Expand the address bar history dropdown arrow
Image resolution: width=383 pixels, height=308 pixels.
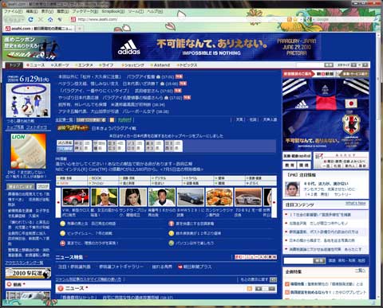(x=301, y=19)
